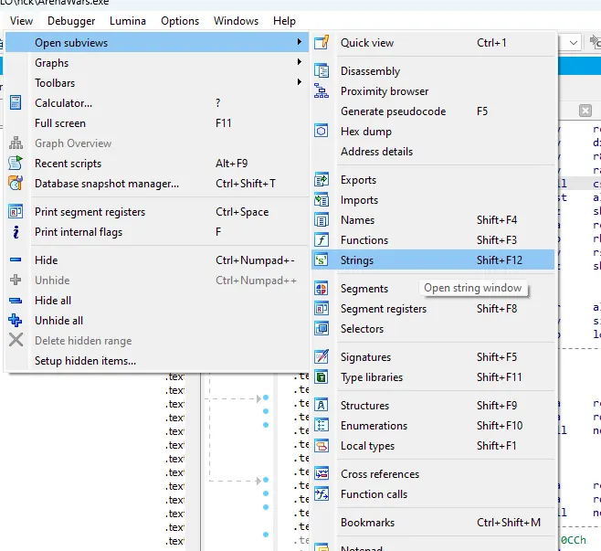The width and height of the screenshot is (601, 551).
Task: Click the Proximity browser graph icon
Action: [x=322, y=91]
